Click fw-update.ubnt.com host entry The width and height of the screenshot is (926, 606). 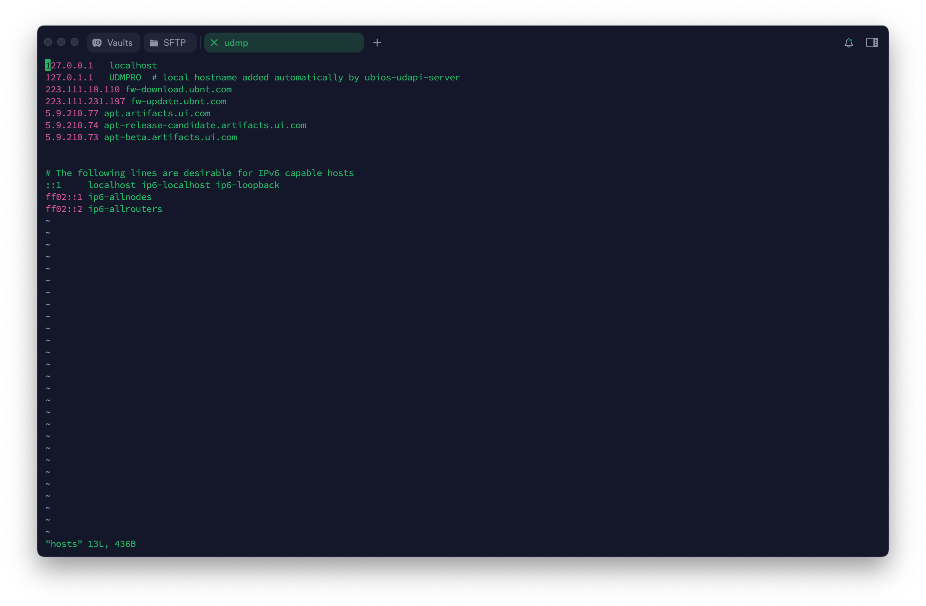coord(178,101)
